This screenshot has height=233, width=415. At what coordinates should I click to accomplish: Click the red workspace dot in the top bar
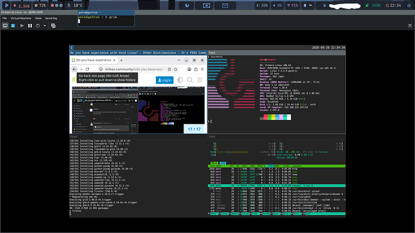click(x=52, y=5)
